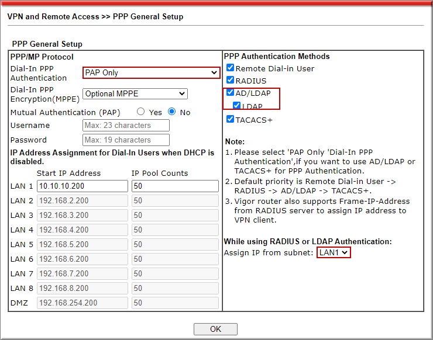Image resolution: width=433 pixels, height=340 pixels.
Task: Edit LAN 1 Start IP Address field
Action: (83, 186)
